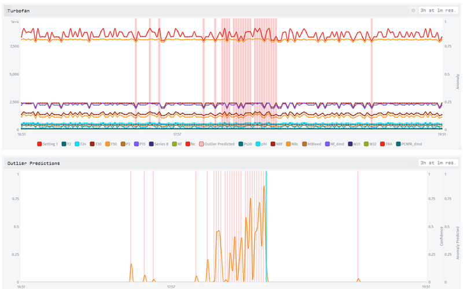The height and width of the screenshot is (289, 463).
Task: Toggle the PCNfR_dmd series in legend
Action: click(x=409, y=144)
